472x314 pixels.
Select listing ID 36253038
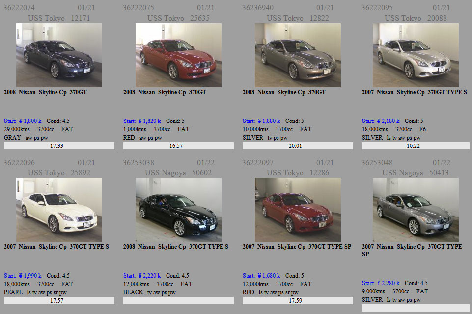139,163
